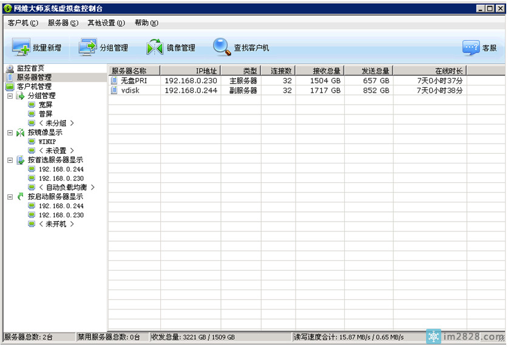Open the 其他设置(O) menu
Viewport: 508px width, 347px height.
point(106,23)
